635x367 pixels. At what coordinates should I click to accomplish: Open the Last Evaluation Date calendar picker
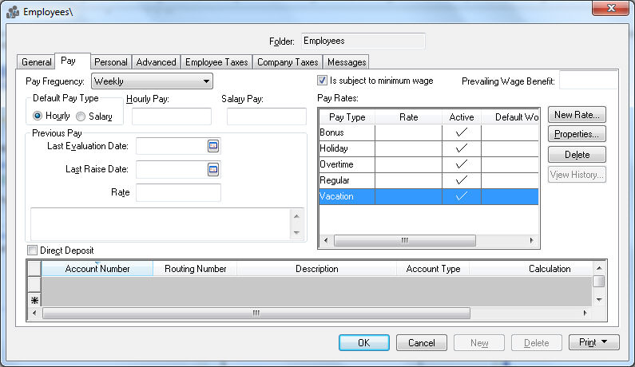(x=213, y=146)
